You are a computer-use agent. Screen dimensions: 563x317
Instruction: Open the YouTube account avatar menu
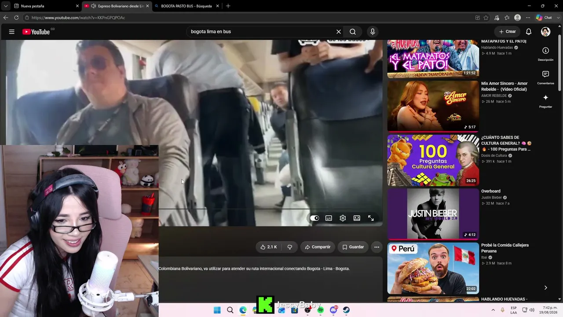coord(546,32)
